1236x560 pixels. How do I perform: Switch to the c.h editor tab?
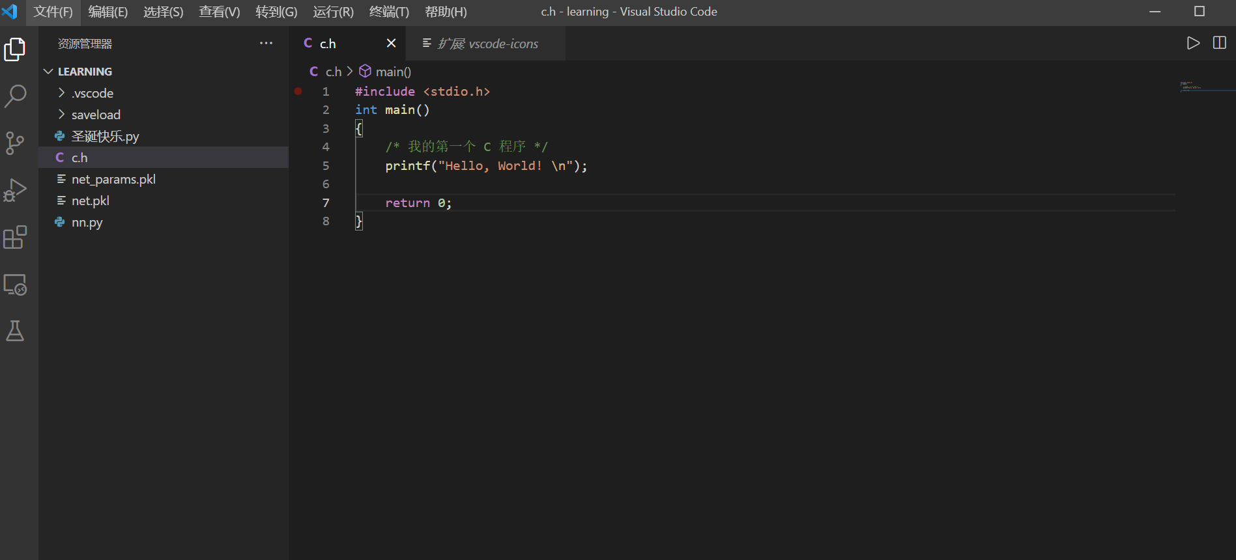[348, 43]
